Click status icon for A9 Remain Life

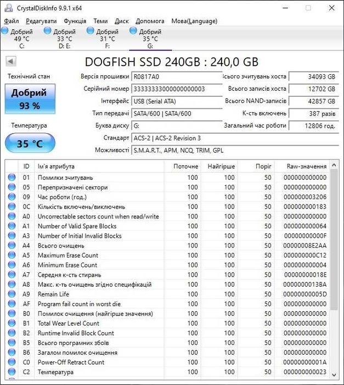12,294
